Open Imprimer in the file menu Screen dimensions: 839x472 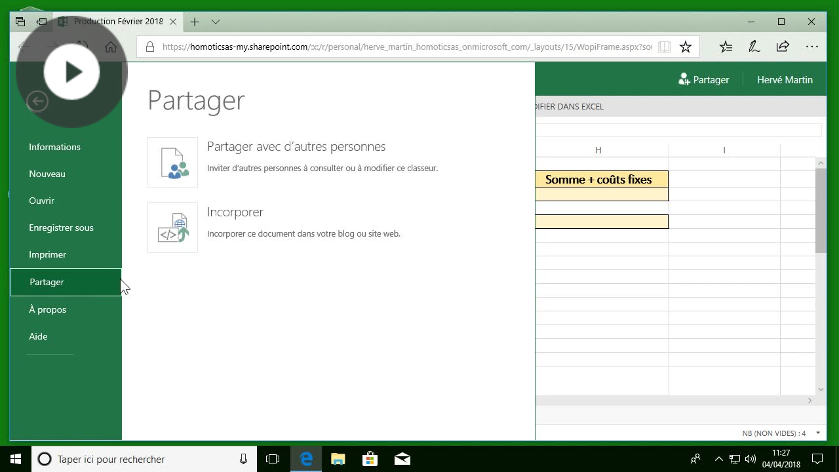pyautogui.click(x=47, y=254)
